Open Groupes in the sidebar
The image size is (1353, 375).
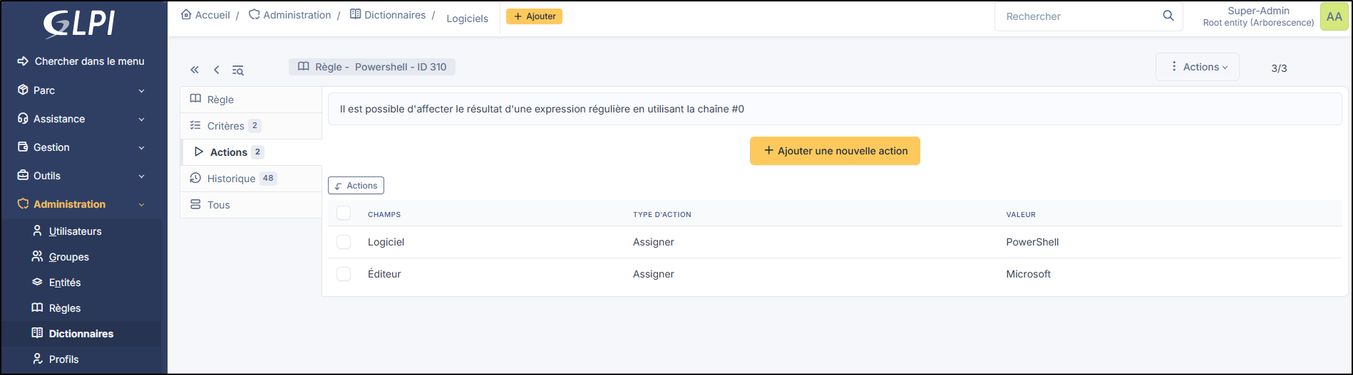[68, 257]
